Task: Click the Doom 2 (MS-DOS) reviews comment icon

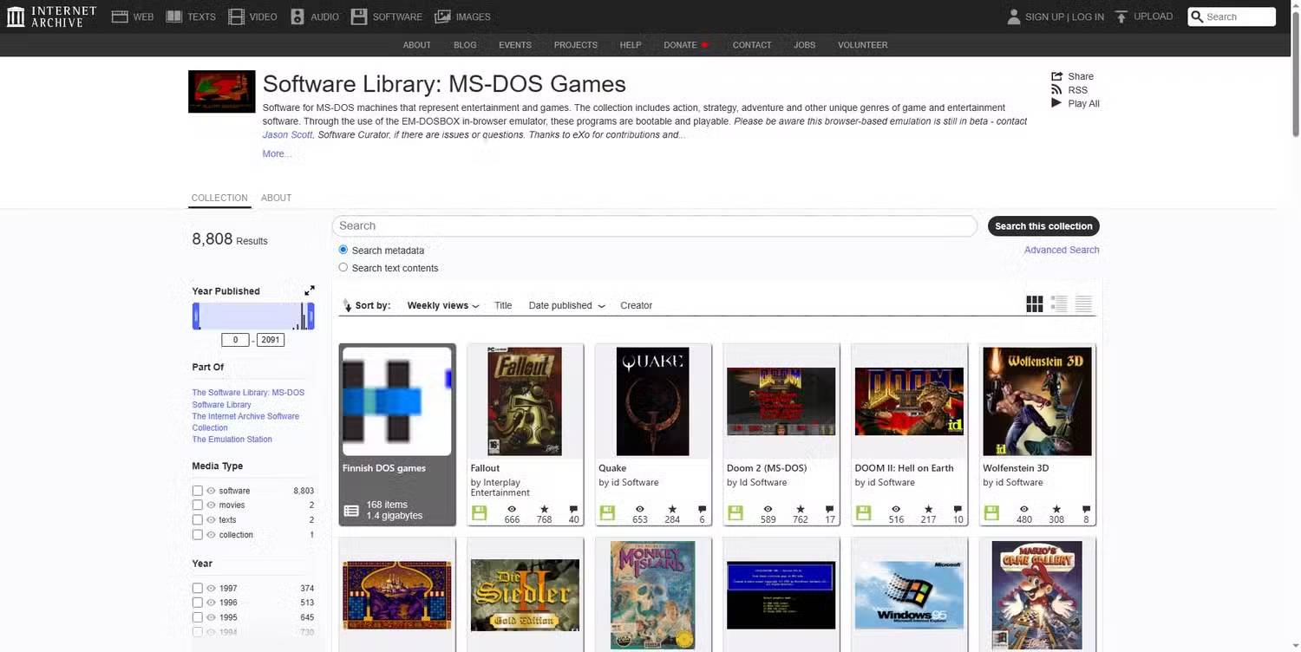Action: coord(830,509)
